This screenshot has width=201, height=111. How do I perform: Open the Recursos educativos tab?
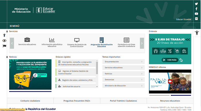click(170, 101)
